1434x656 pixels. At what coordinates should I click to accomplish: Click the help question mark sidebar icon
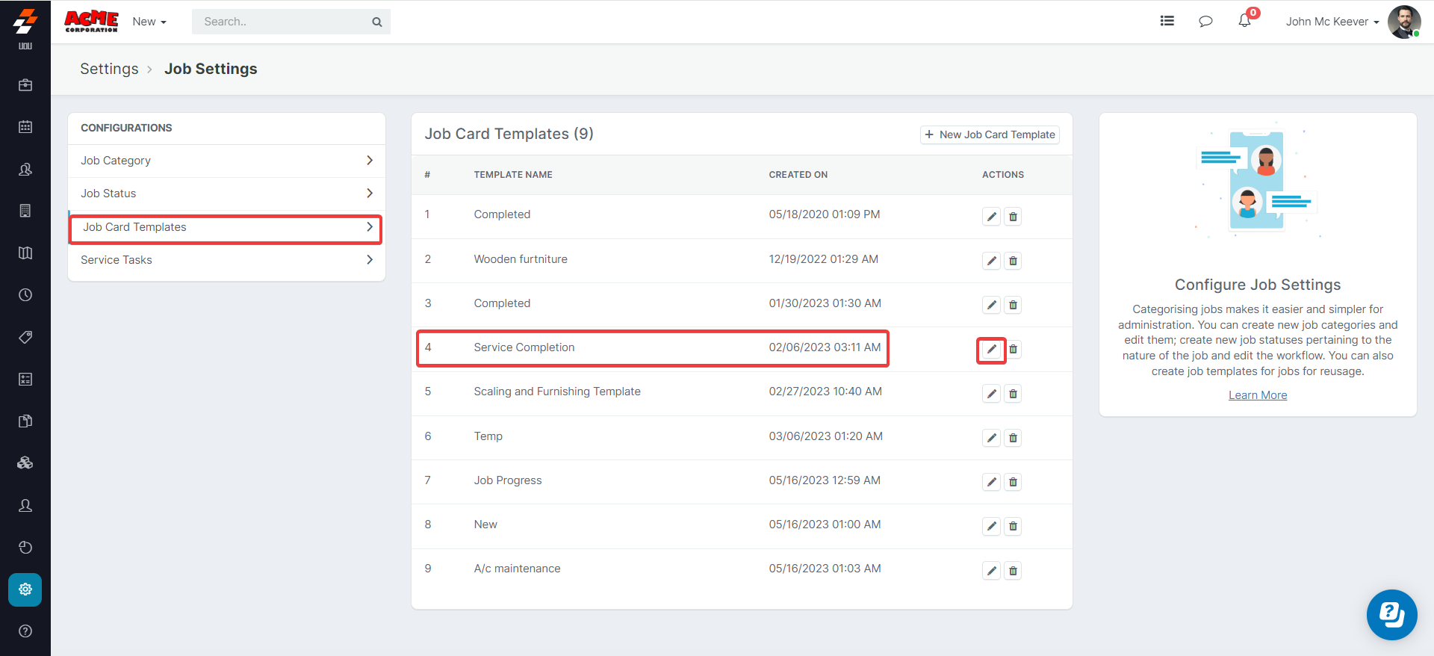click(x=25, y=631)
